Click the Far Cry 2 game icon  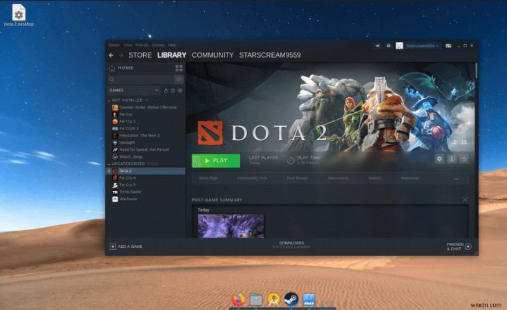(115, 122)
